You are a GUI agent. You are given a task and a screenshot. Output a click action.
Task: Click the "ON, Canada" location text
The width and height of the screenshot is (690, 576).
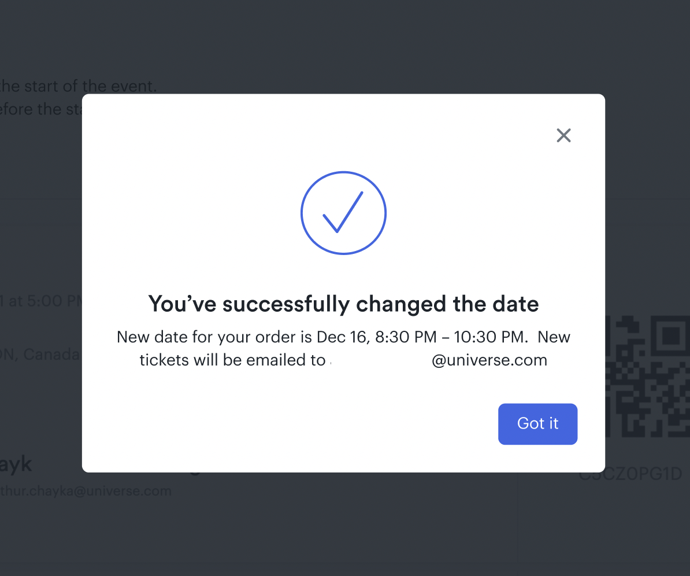(40, 354)
